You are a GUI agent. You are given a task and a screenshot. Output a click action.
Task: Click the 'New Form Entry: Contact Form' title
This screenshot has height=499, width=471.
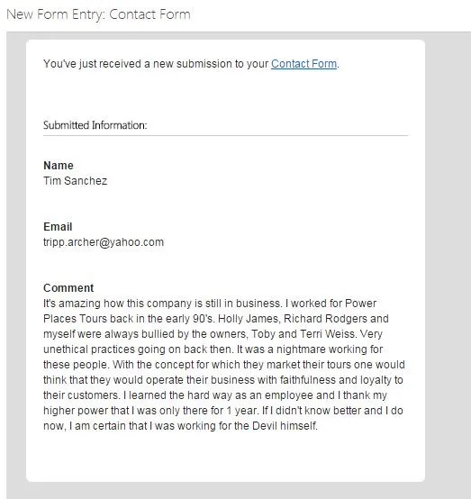98,14
